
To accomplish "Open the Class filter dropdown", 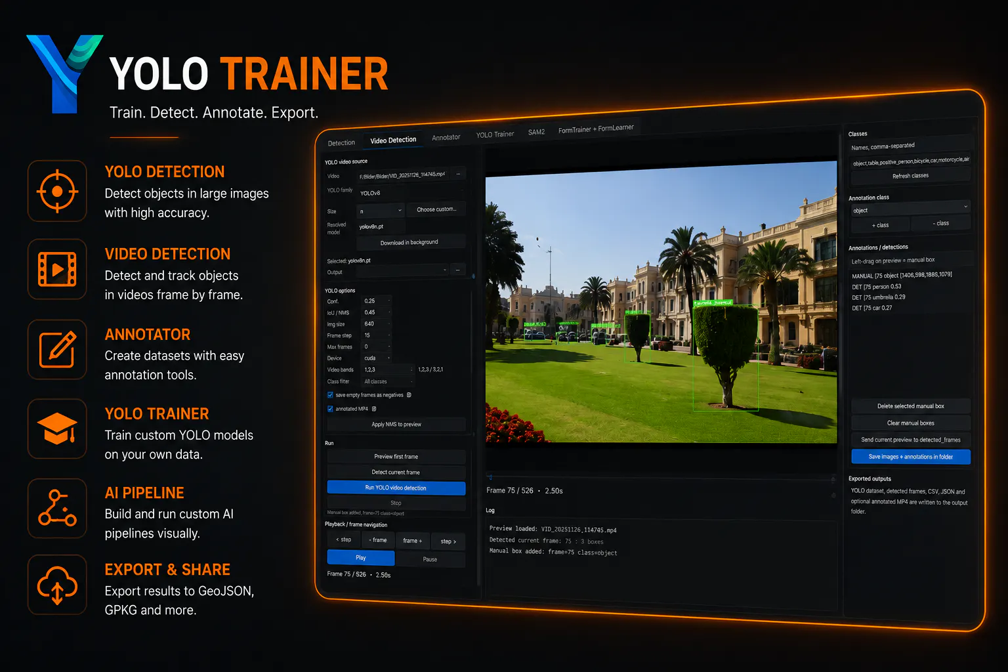I will coord(388,381).
